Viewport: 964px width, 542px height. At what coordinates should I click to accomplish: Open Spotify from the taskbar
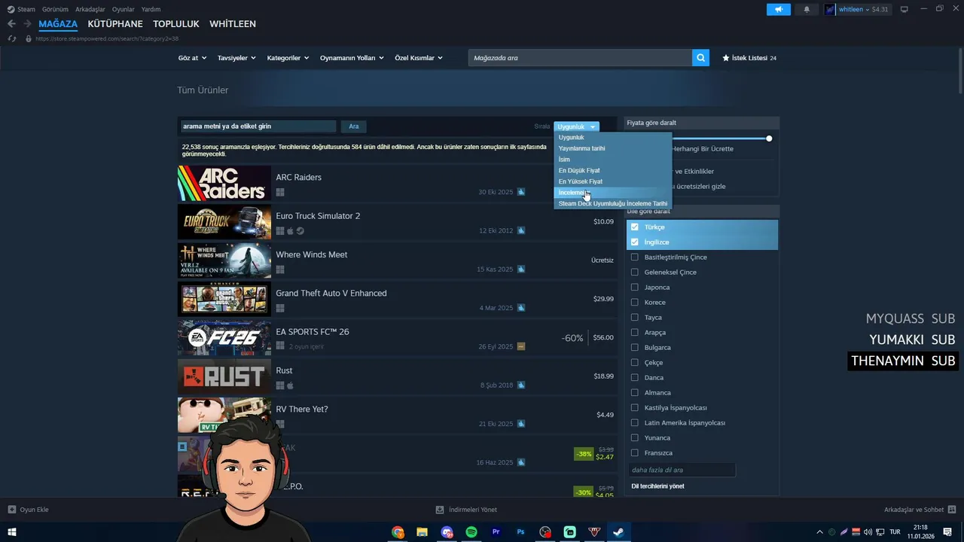click(471, 532)
